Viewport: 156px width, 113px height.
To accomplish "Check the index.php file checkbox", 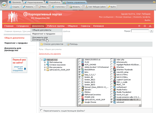I will [112, 59].
